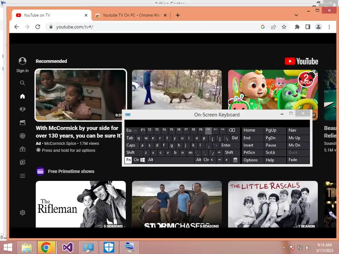Expand Chrome tab search chevron
The width and height of the screenshot is (339, 254).
tap(296, 15)
